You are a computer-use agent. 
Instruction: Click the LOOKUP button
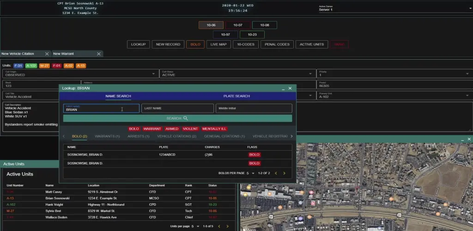[139, 44]
